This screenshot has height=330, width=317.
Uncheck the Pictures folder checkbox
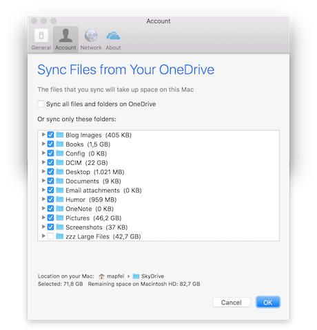pos(50,218)
